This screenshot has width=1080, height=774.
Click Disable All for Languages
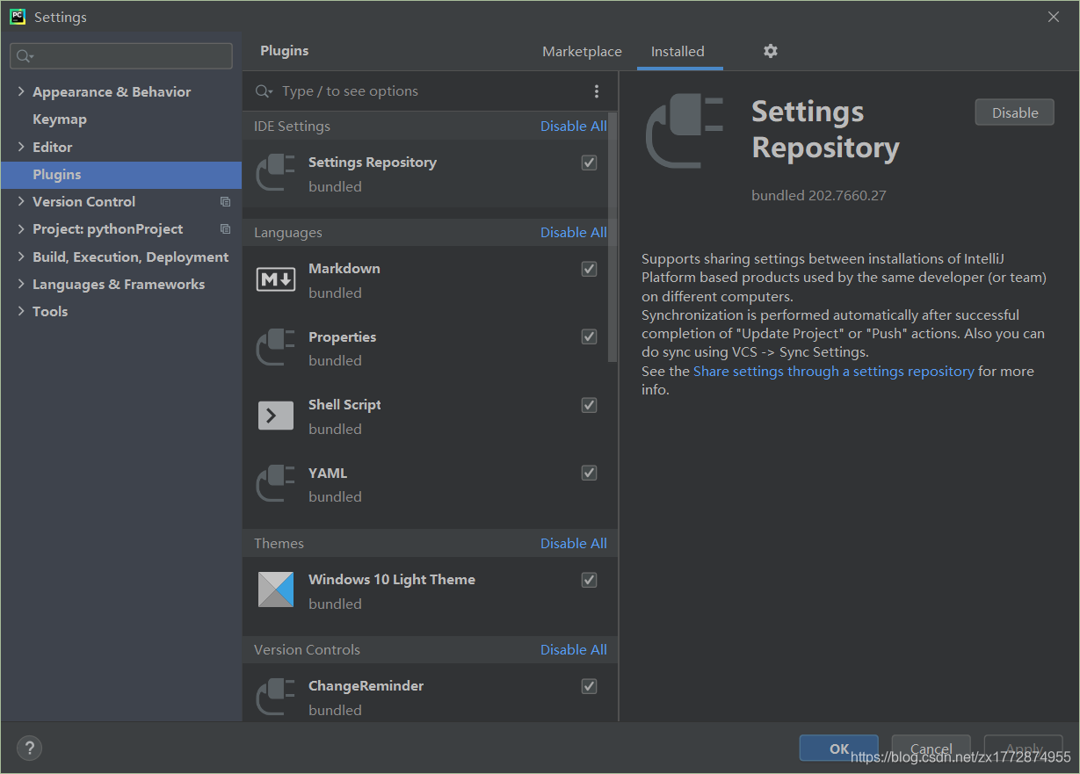574,233
